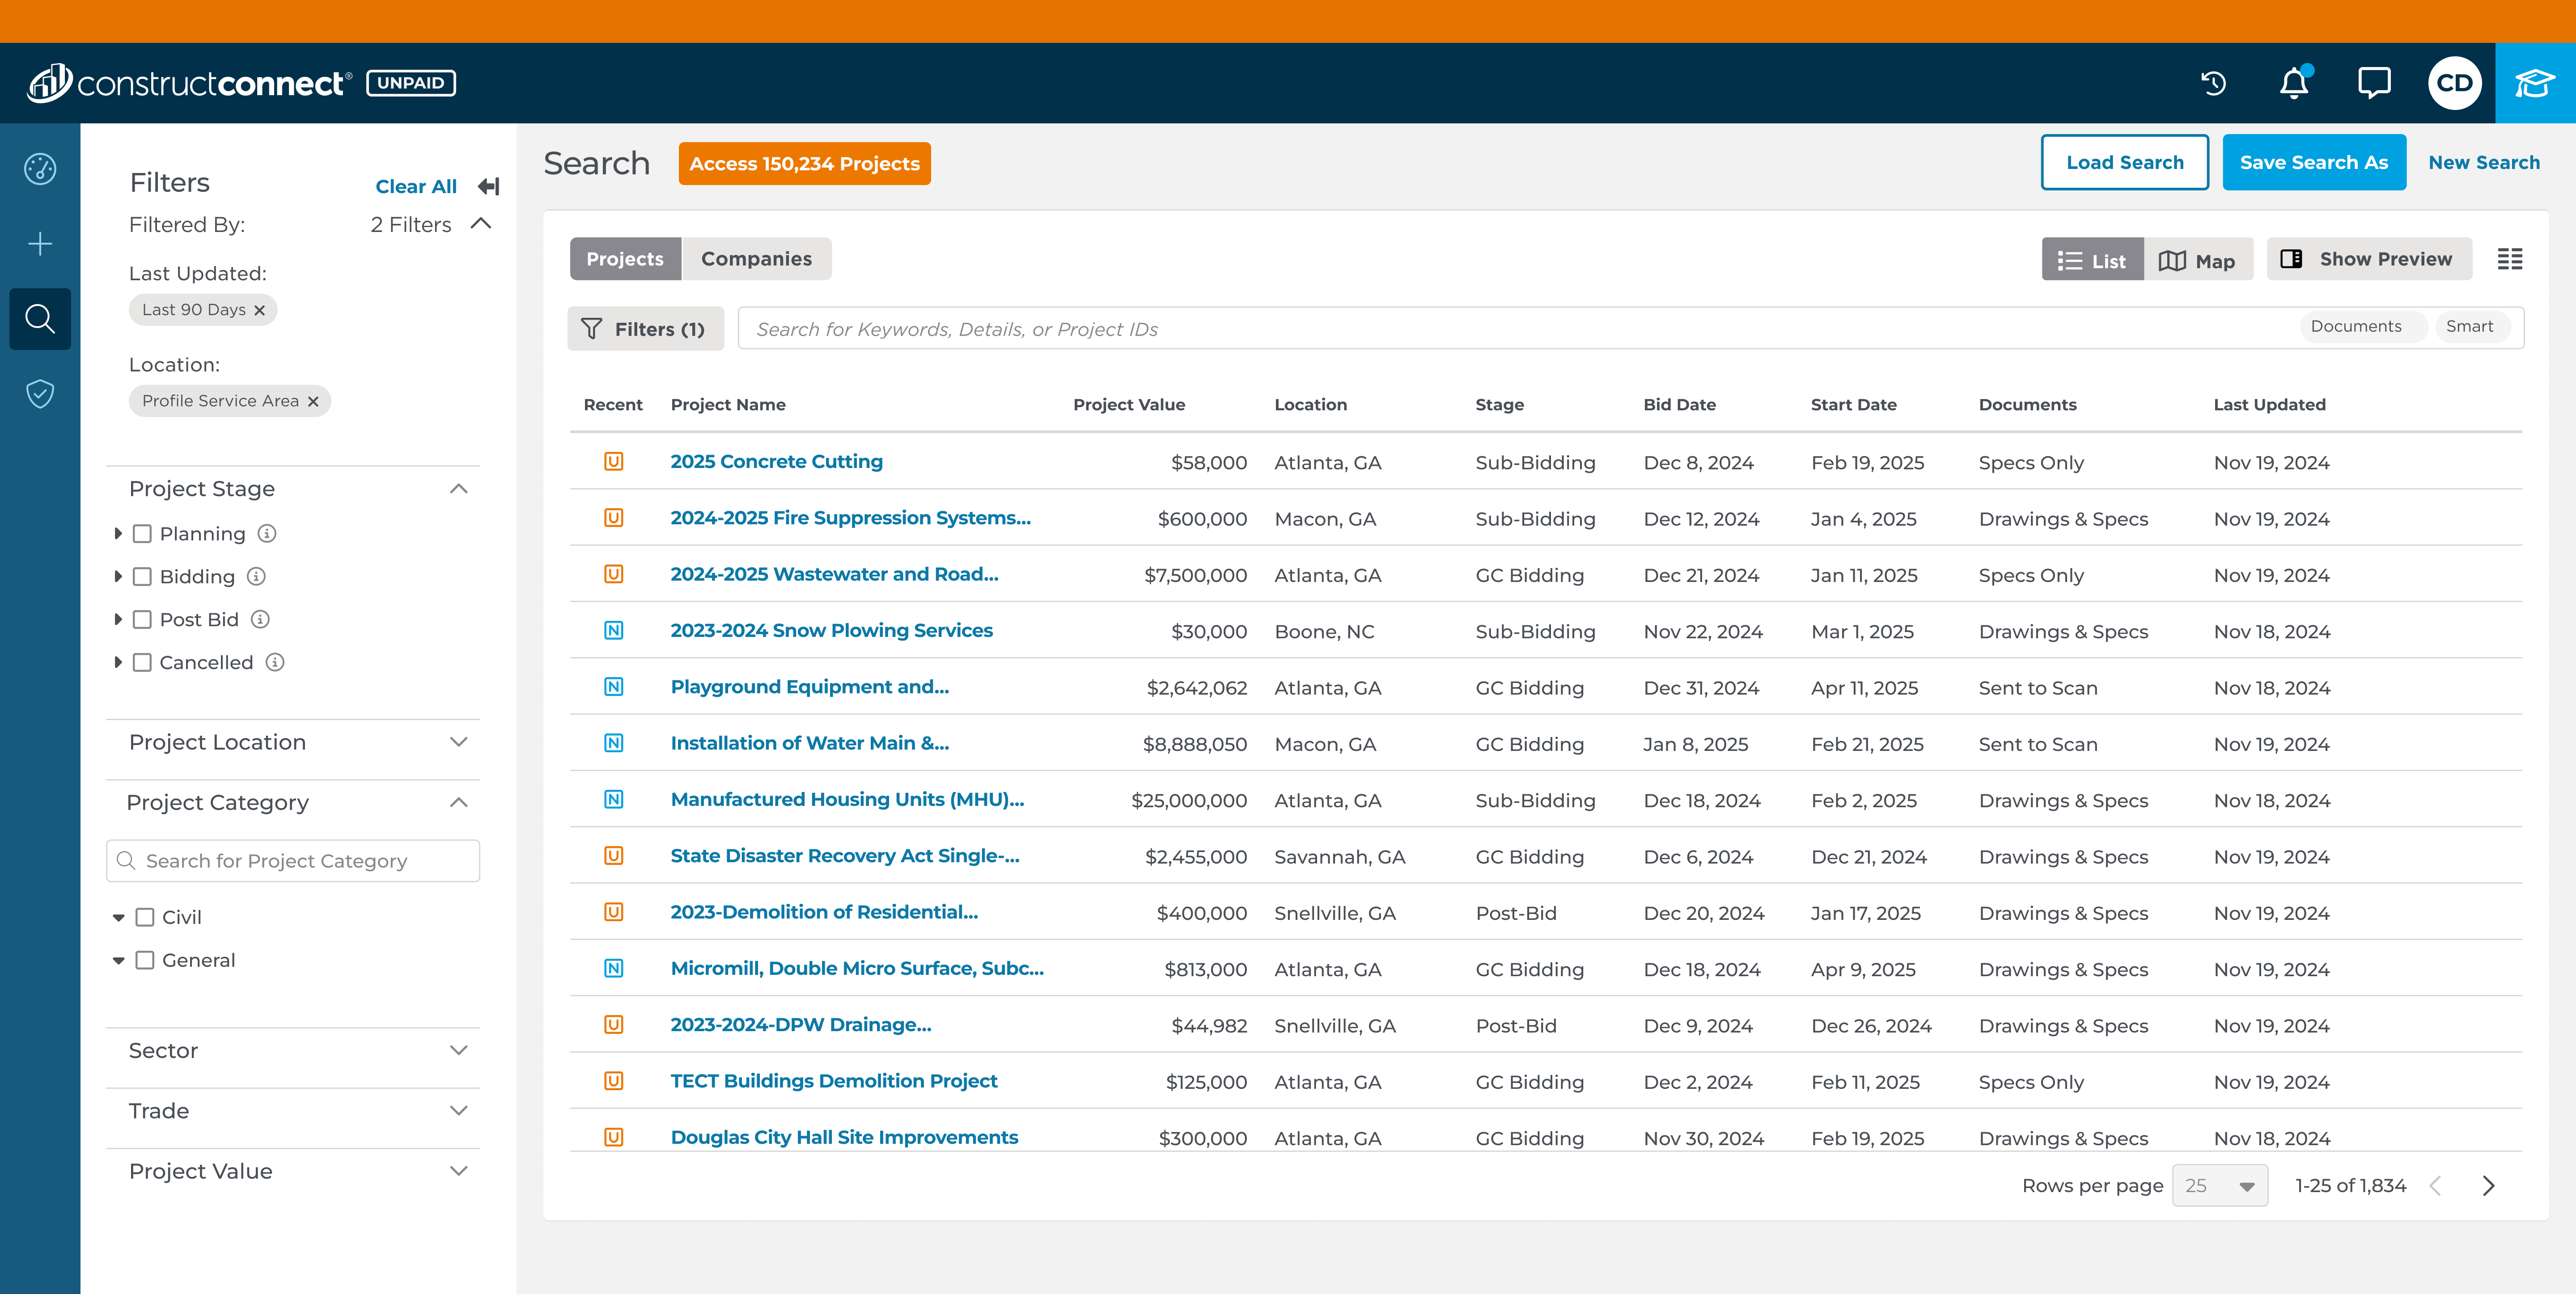This screenshot has width=2576, height=1294.
Task: Check the Bidding stage checkbox
Action: (x=143, y=577)
